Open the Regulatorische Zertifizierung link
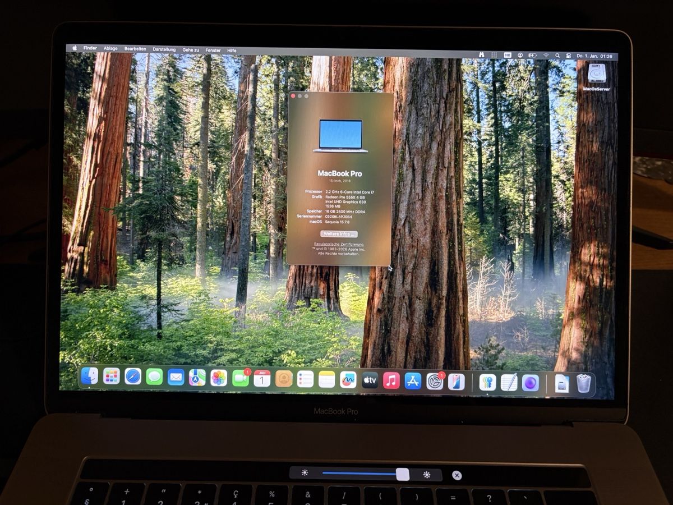This screenshot has height=505, width=673. [339, 245]
